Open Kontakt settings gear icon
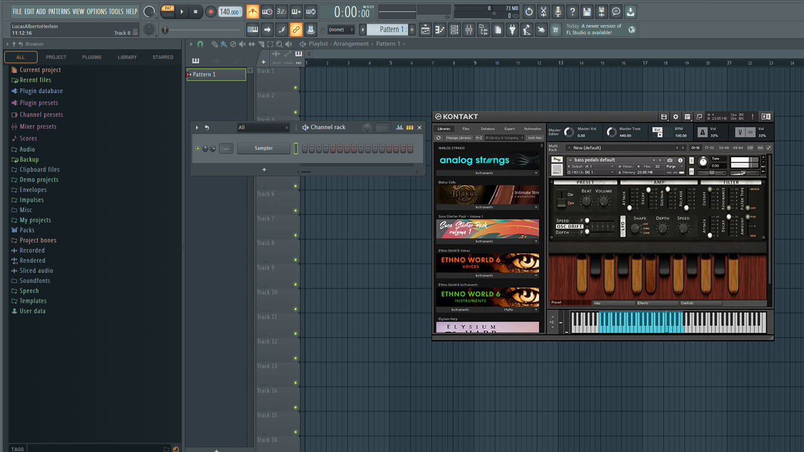Screen dimensions: 804x452 [x=676, y=117]
